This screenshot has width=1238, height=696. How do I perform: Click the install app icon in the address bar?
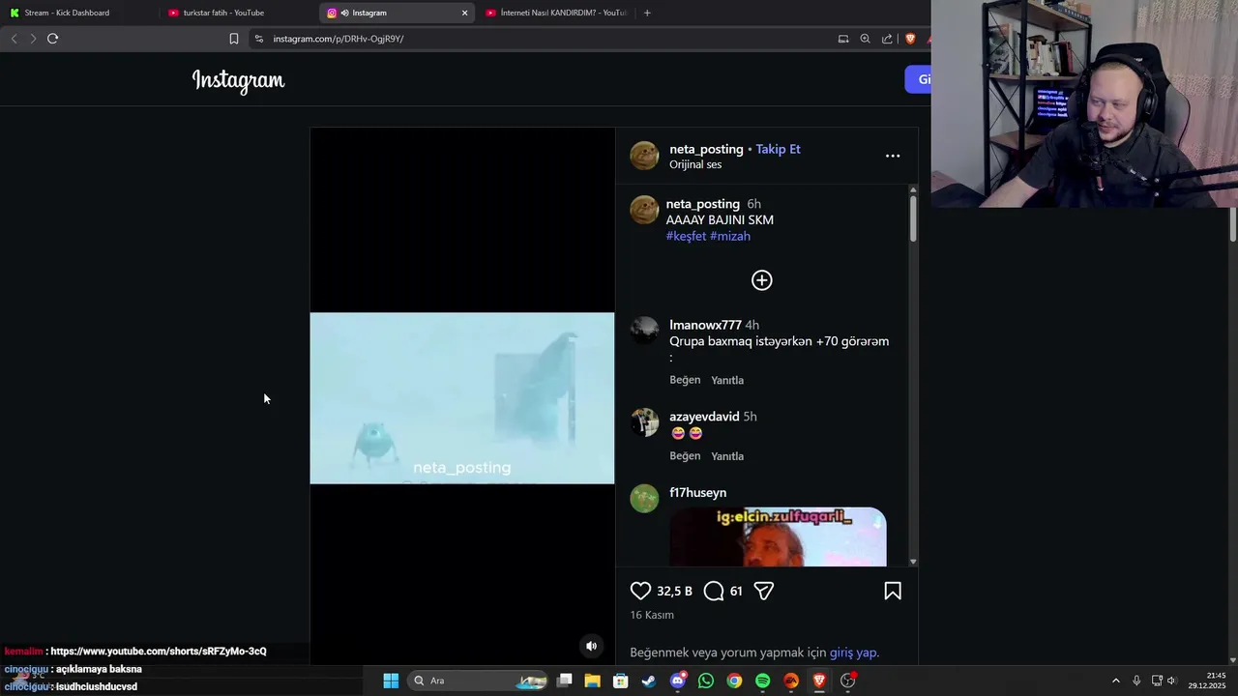843,39
